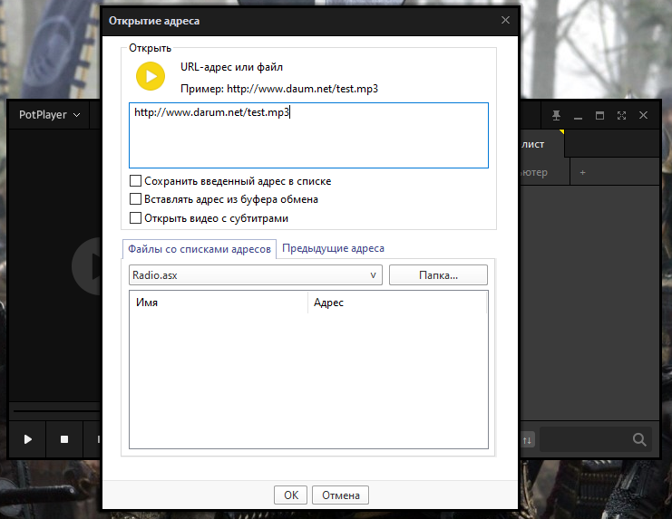Add a new playlist tab with plus
Image resolution: width=672 pixels, height=519 pixels.
click(x=583, y=172)
